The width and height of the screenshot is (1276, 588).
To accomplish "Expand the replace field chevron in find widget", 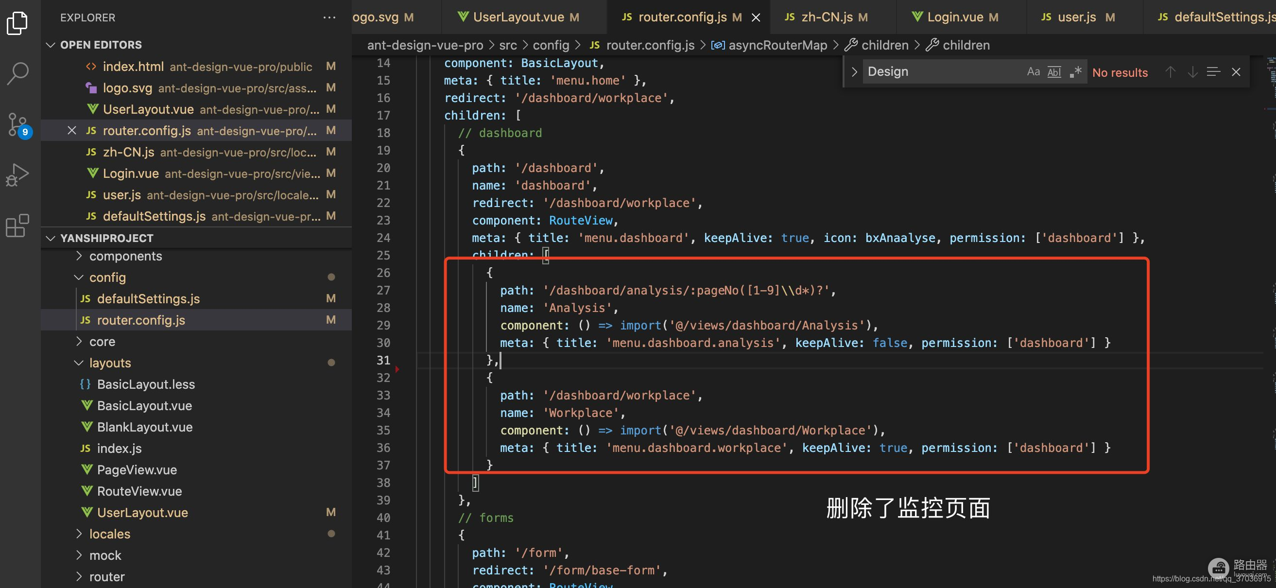I will pos(854,72).
